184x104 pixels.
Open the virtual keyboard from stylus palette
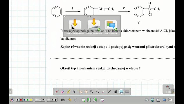coord(127,92)
